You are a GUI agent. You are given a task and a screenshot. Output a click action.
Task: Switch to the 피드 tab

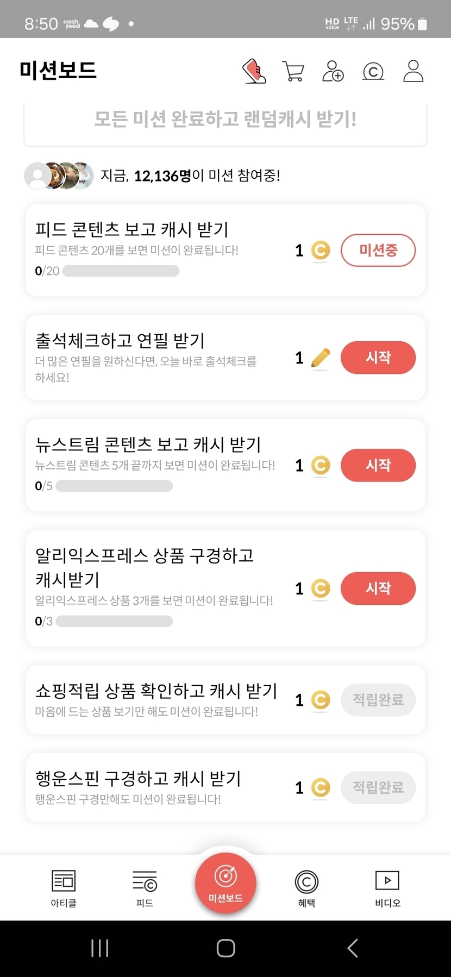145,888
